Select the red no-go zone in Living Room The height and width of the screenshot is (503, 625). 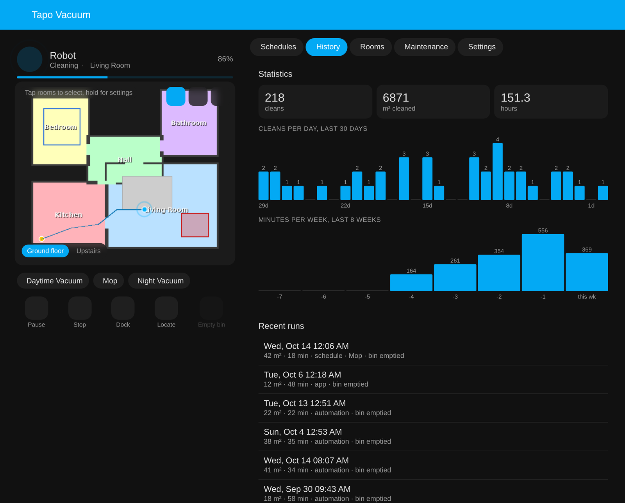(195, 225)
